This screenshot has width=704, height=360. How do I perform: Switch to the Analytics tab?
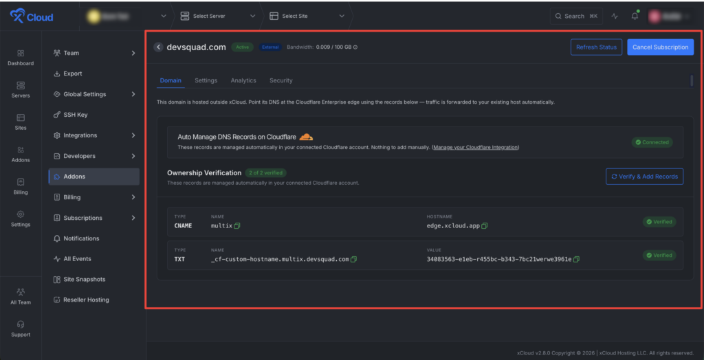click(243, 80)
